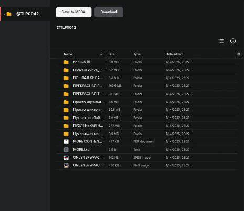Open the info panel icon
The height and width of the screenshot is (211, 244).
(x=233, y=41)
